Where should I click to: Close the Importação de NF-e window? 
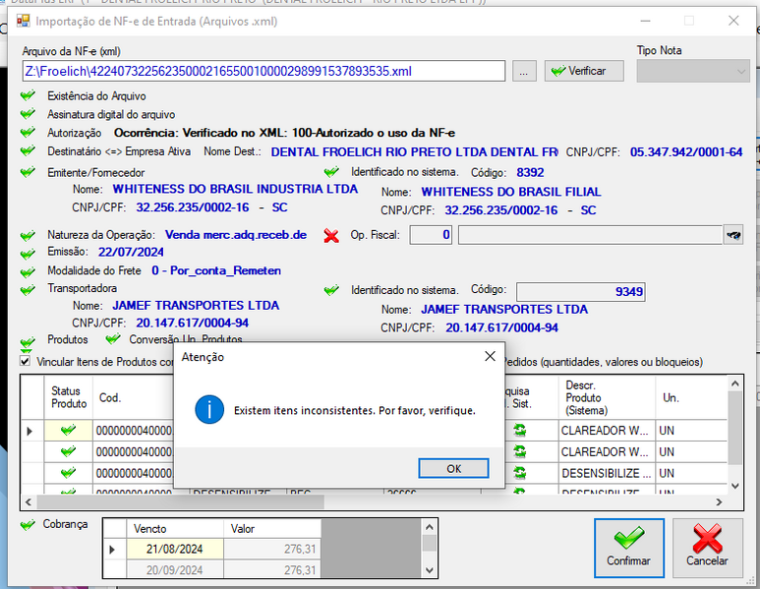coord(733,21)
